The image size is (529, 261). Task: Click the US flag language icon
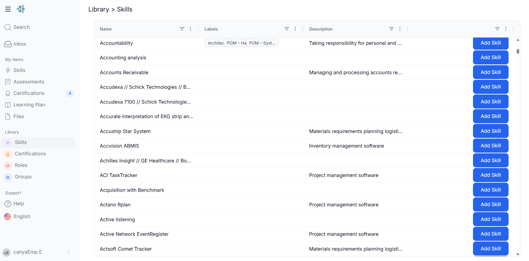(8, 216)
